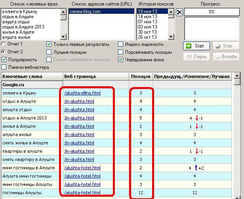
Task: Click table keyword 'Алушта мини гостиницы'
Action: [27, 176]
